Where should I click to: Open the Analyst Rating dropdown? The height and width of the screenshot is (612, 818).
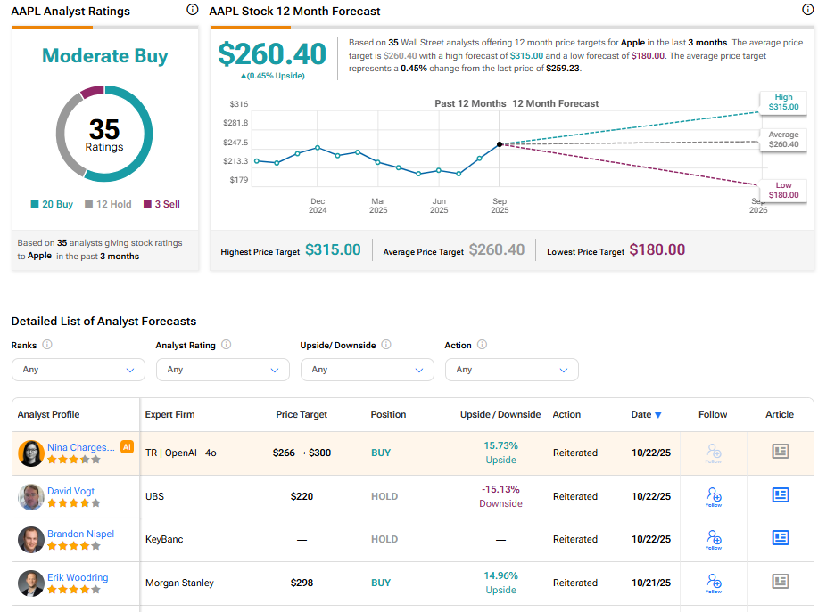tap(222, 370)
